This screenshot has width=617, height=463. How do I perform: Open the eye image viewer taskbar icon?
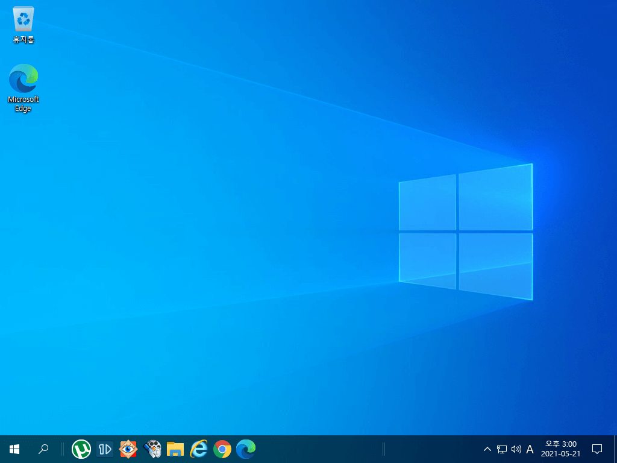click(128, 449)
